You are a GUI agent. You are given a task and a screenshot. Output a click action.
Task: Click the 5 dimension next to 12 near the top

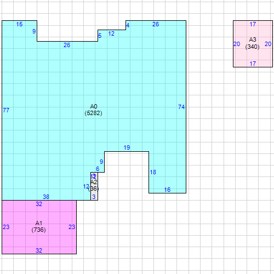100,36
